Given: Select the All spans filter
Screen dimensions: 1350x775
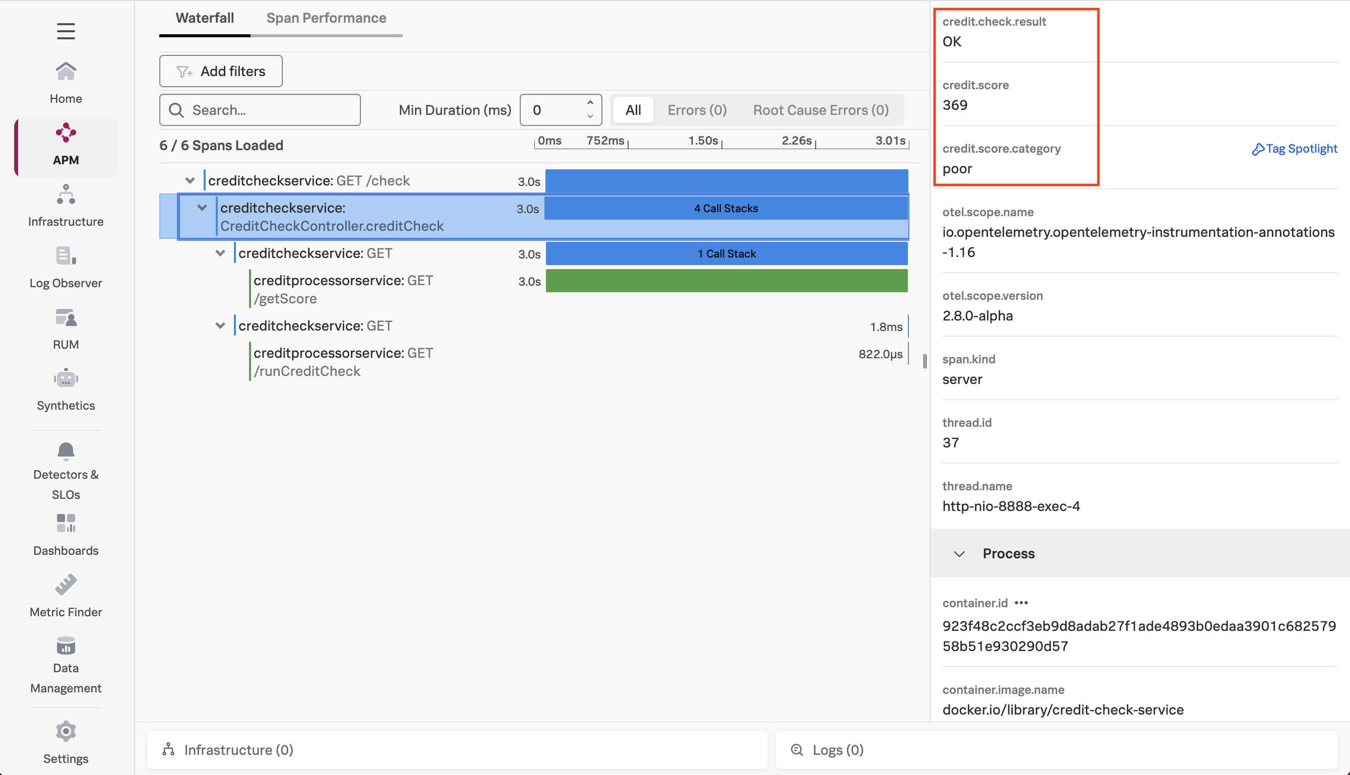Looking at the screenshot, I should [x=633, y=110].
